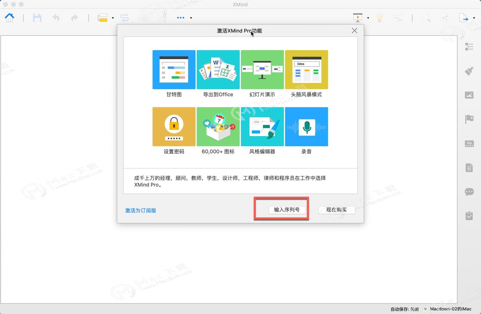Click the lightbulb brainstorming icon
The height and width of the screenshot is (314, 481).
(379, 18)
